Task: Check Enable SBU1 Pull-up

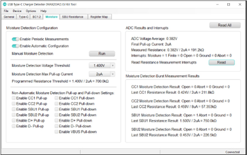Action: coord(14,109)
